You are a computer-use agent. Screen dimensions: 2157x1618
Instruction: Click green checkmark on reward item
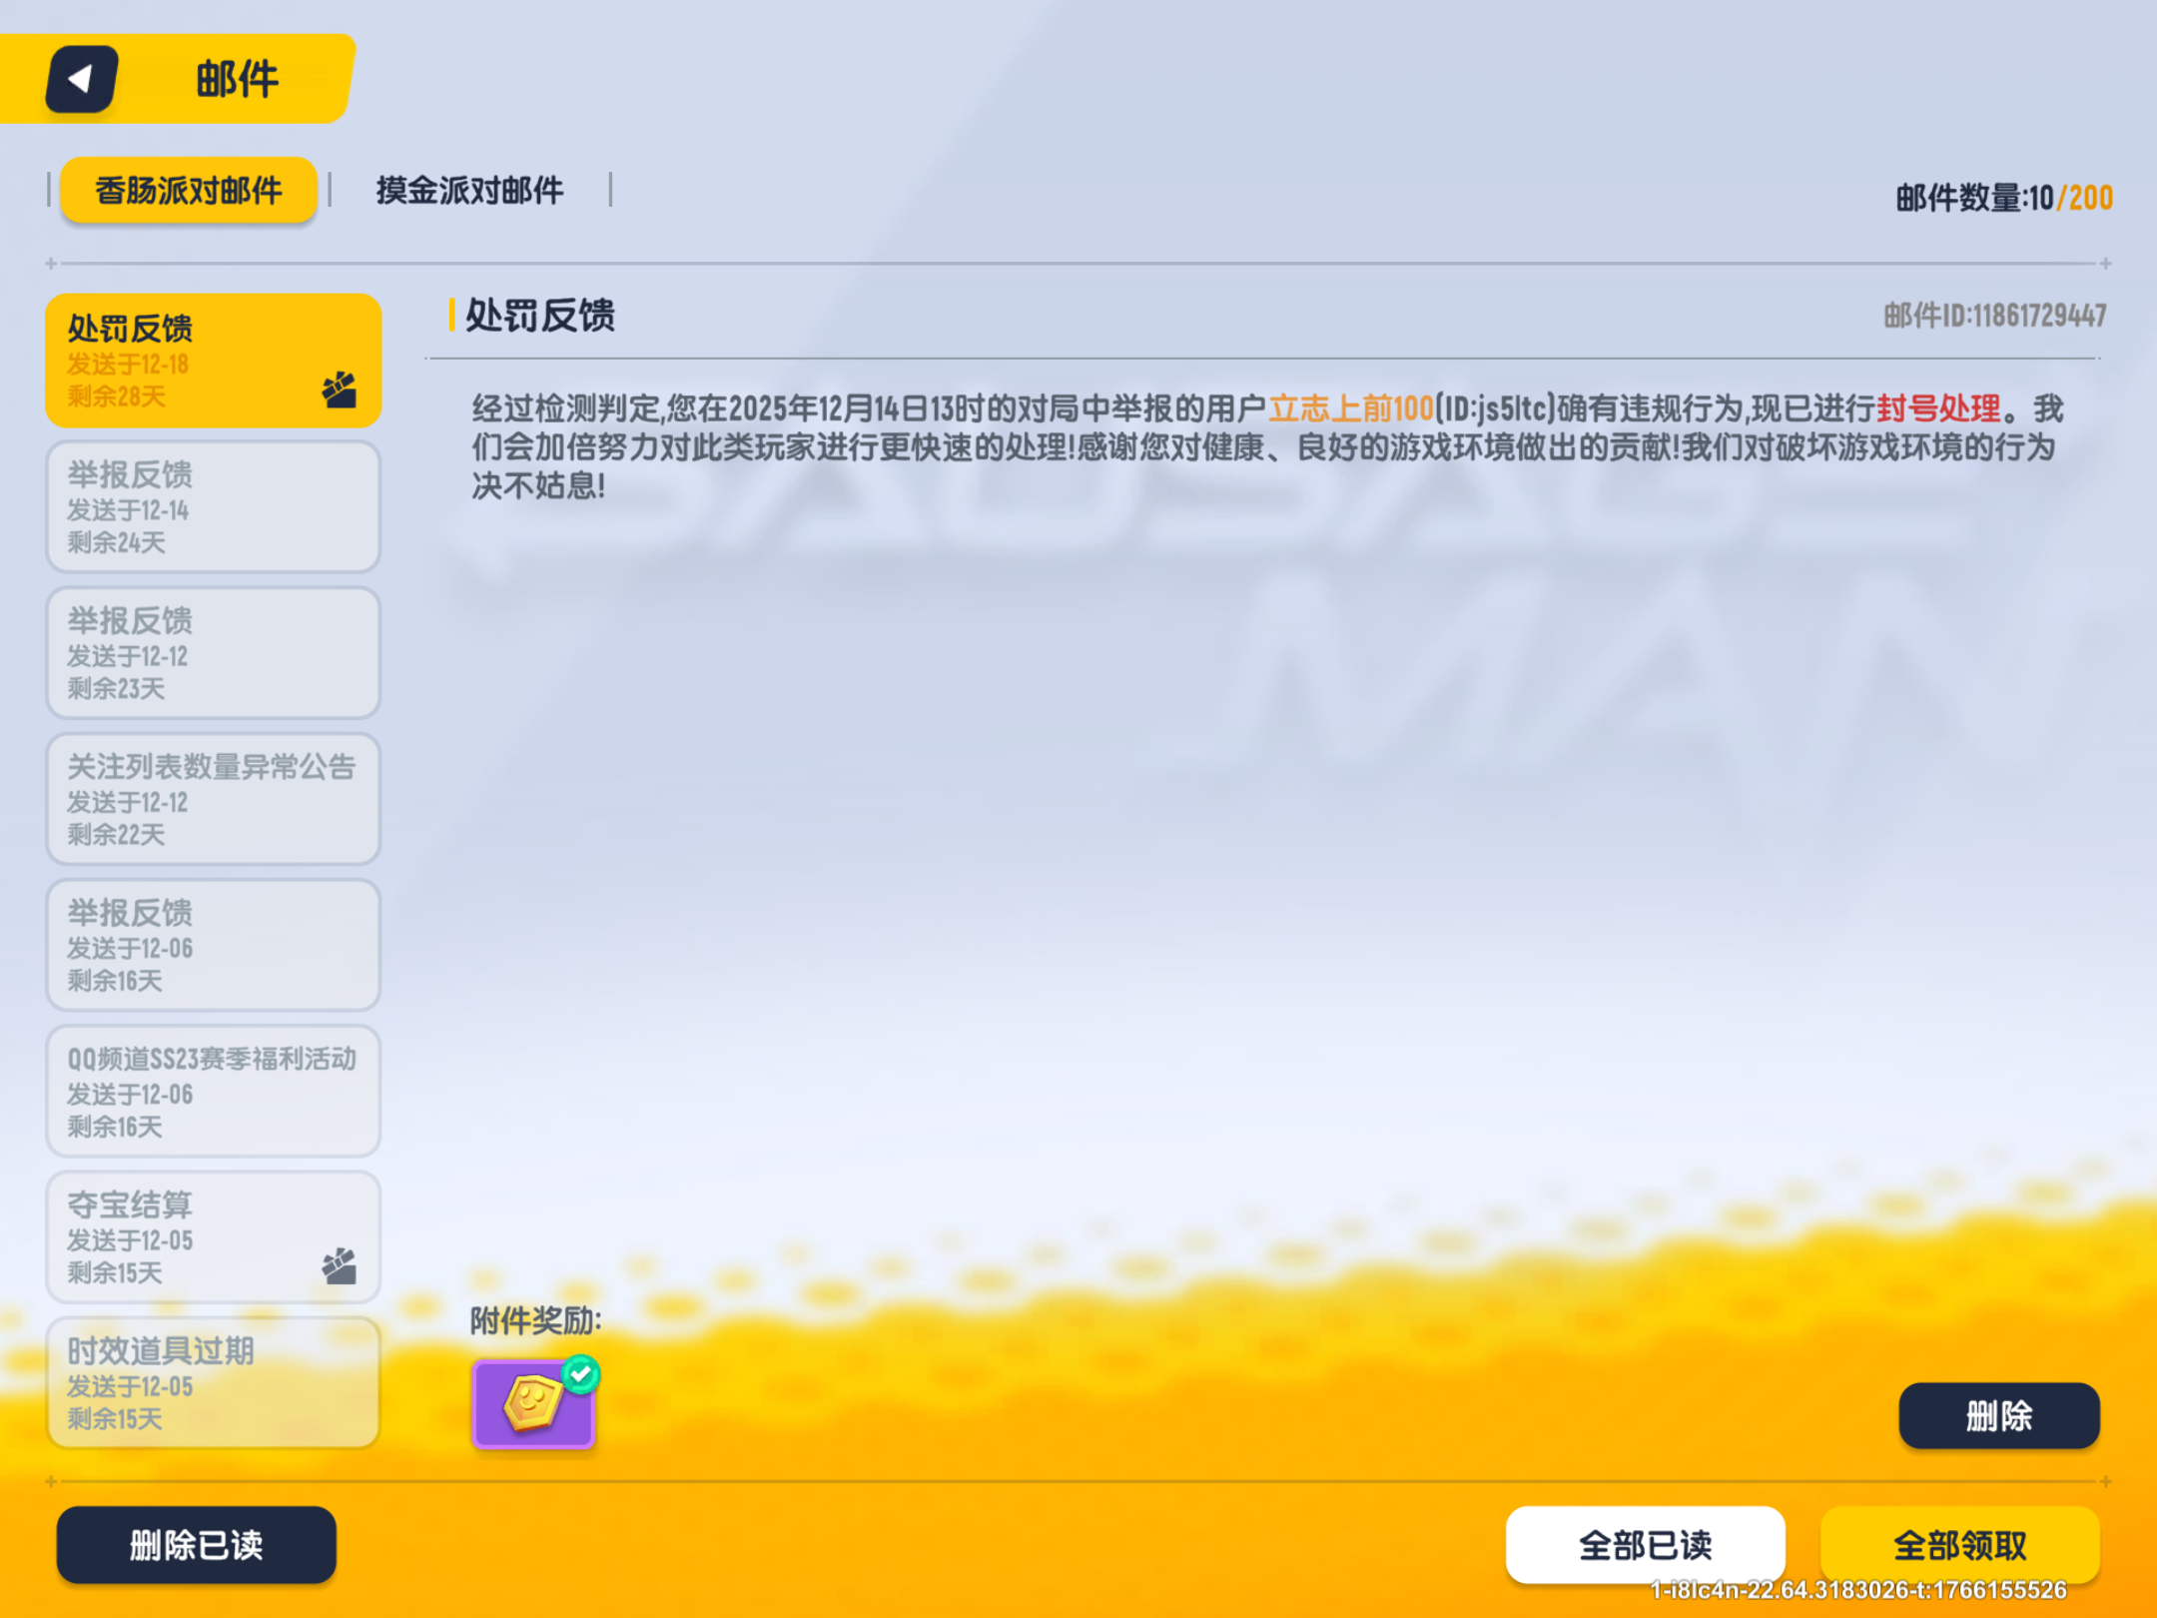point(581,1374)
